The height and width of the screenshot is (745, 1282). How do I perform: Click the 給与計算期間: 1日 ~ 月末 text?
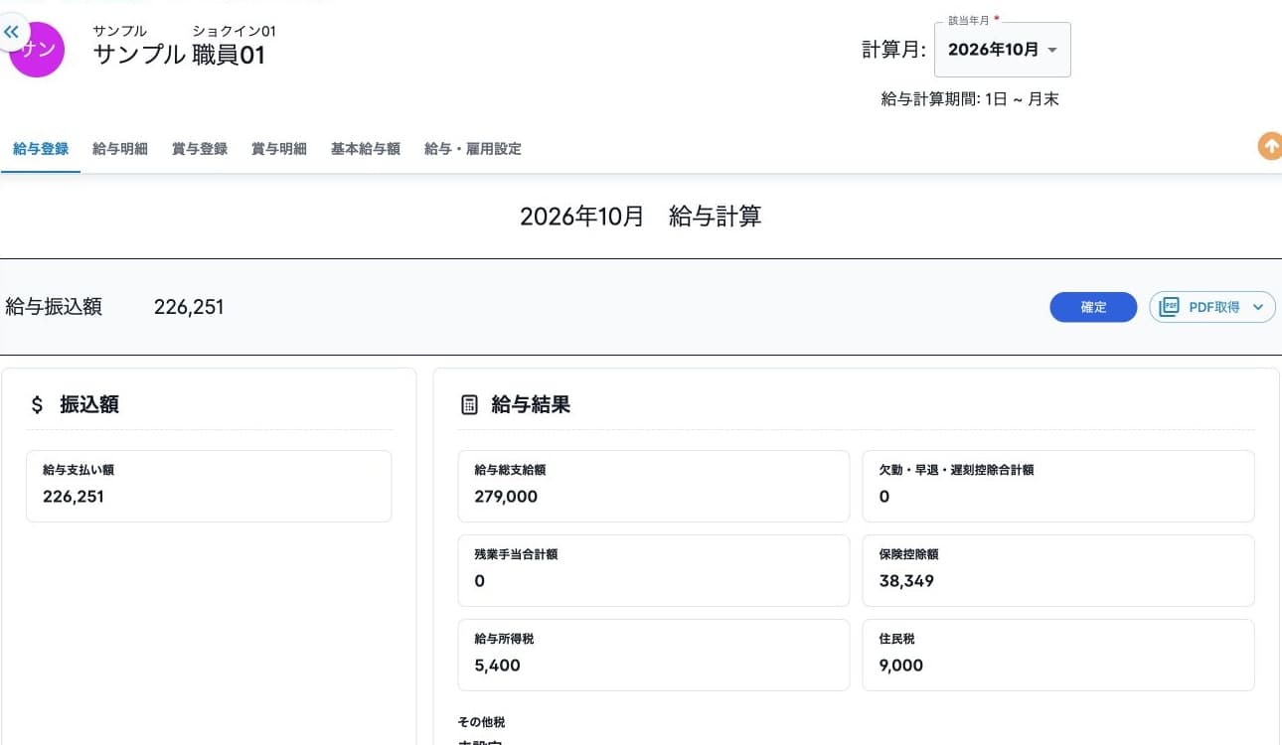[970, 99]
